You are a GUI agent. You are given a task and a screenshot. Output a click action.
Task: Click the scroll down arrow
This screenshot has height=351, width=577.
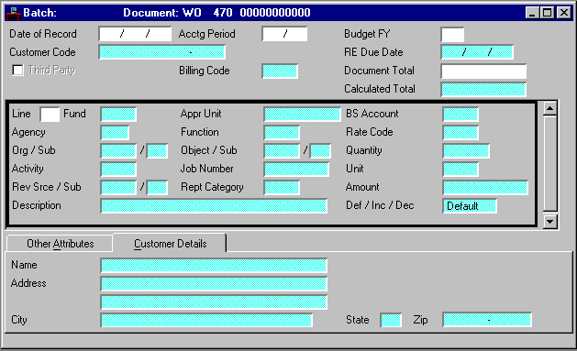coord(550,222)
